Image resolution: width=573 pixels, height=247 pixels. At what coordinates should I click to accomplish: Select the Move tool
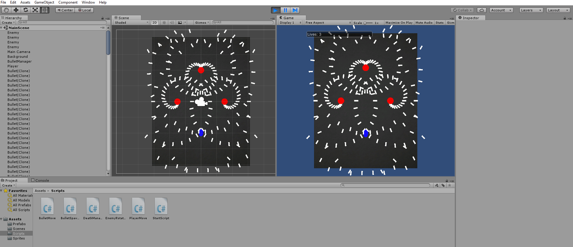point(16,10)
